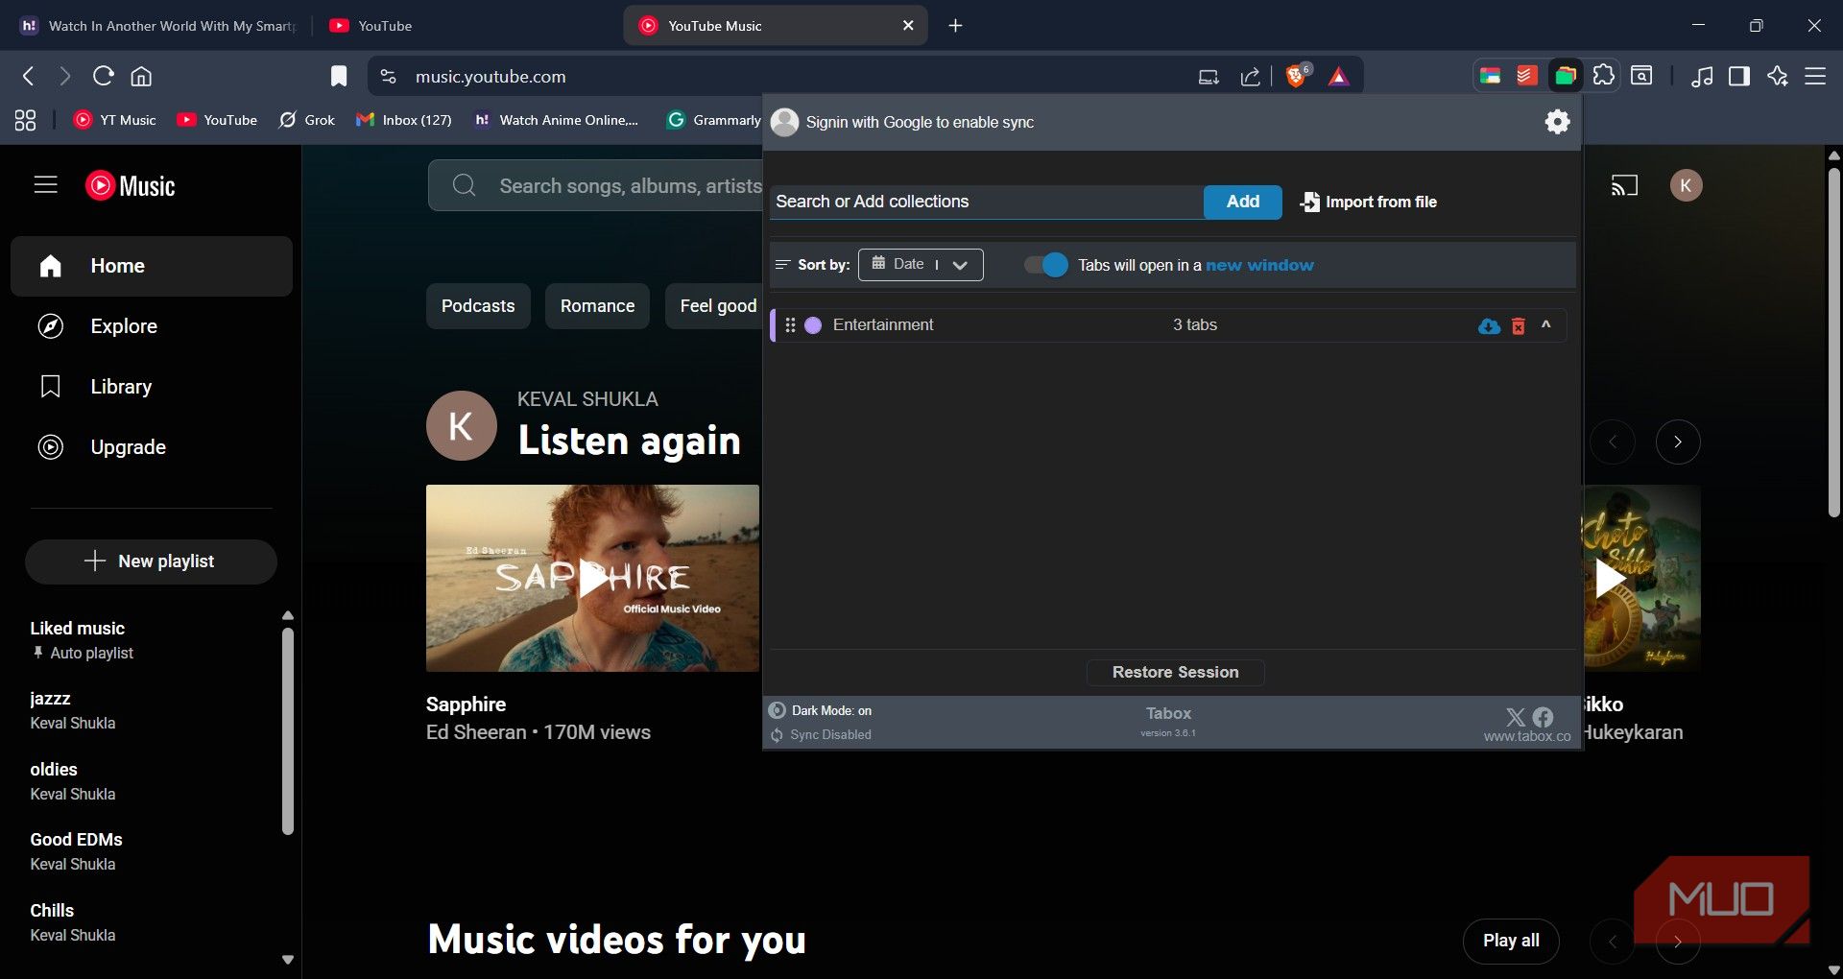Open Sort by Date dropdown
Screen dimensions: 1843x979
pos(921,265)
